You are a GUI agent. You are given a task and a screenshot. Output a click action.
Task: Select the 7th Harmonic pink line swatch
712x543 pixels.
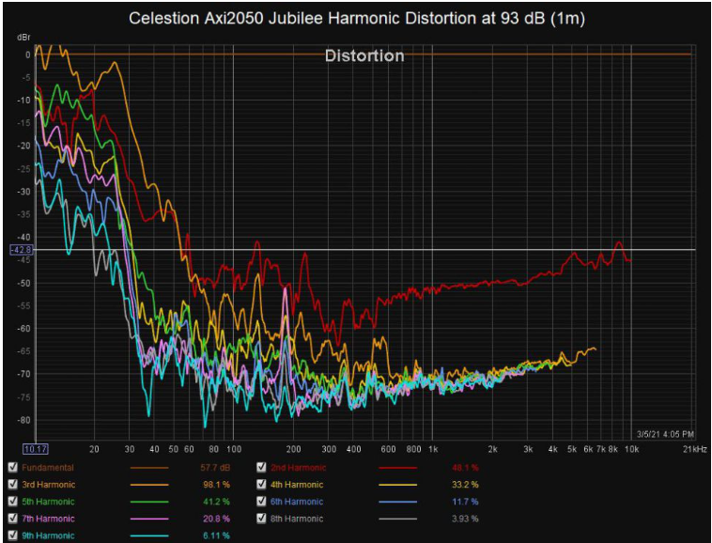149,519
